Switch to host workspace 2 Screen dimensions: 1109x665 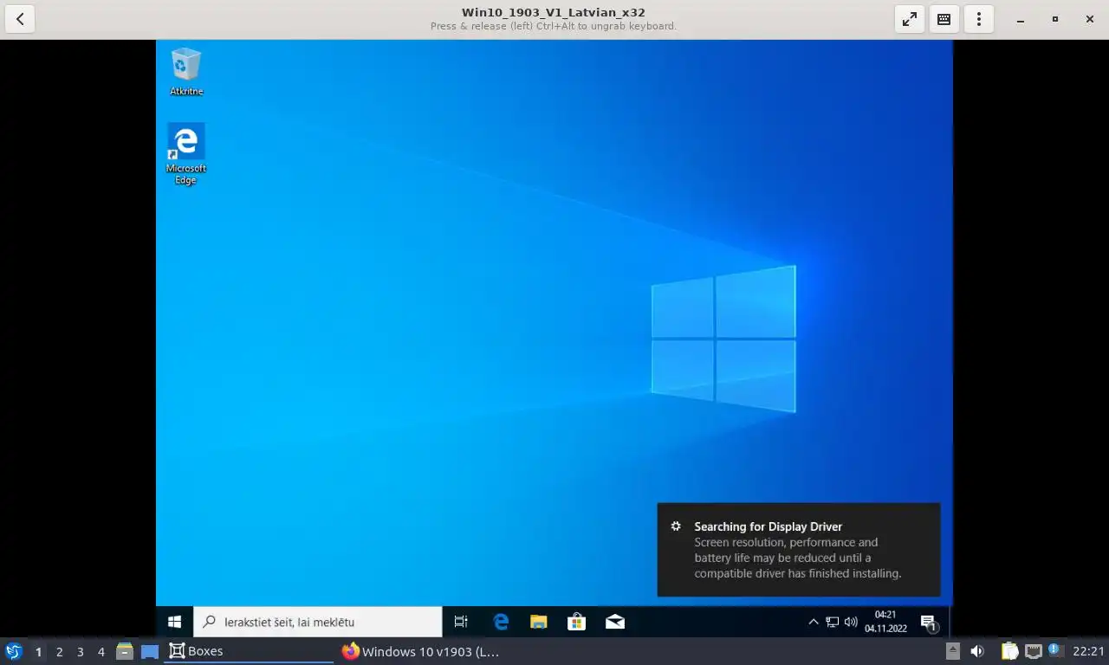coord(59,652)
